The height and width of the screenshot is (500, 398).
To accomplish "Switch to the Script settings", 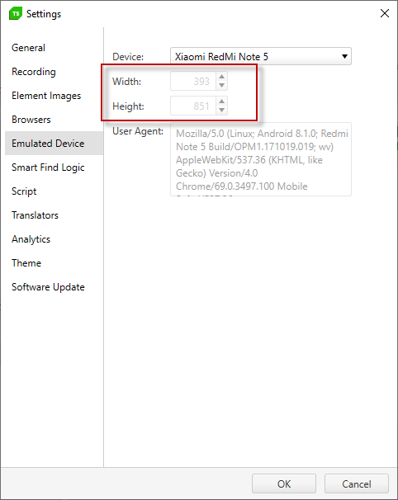I will point(54,191).
